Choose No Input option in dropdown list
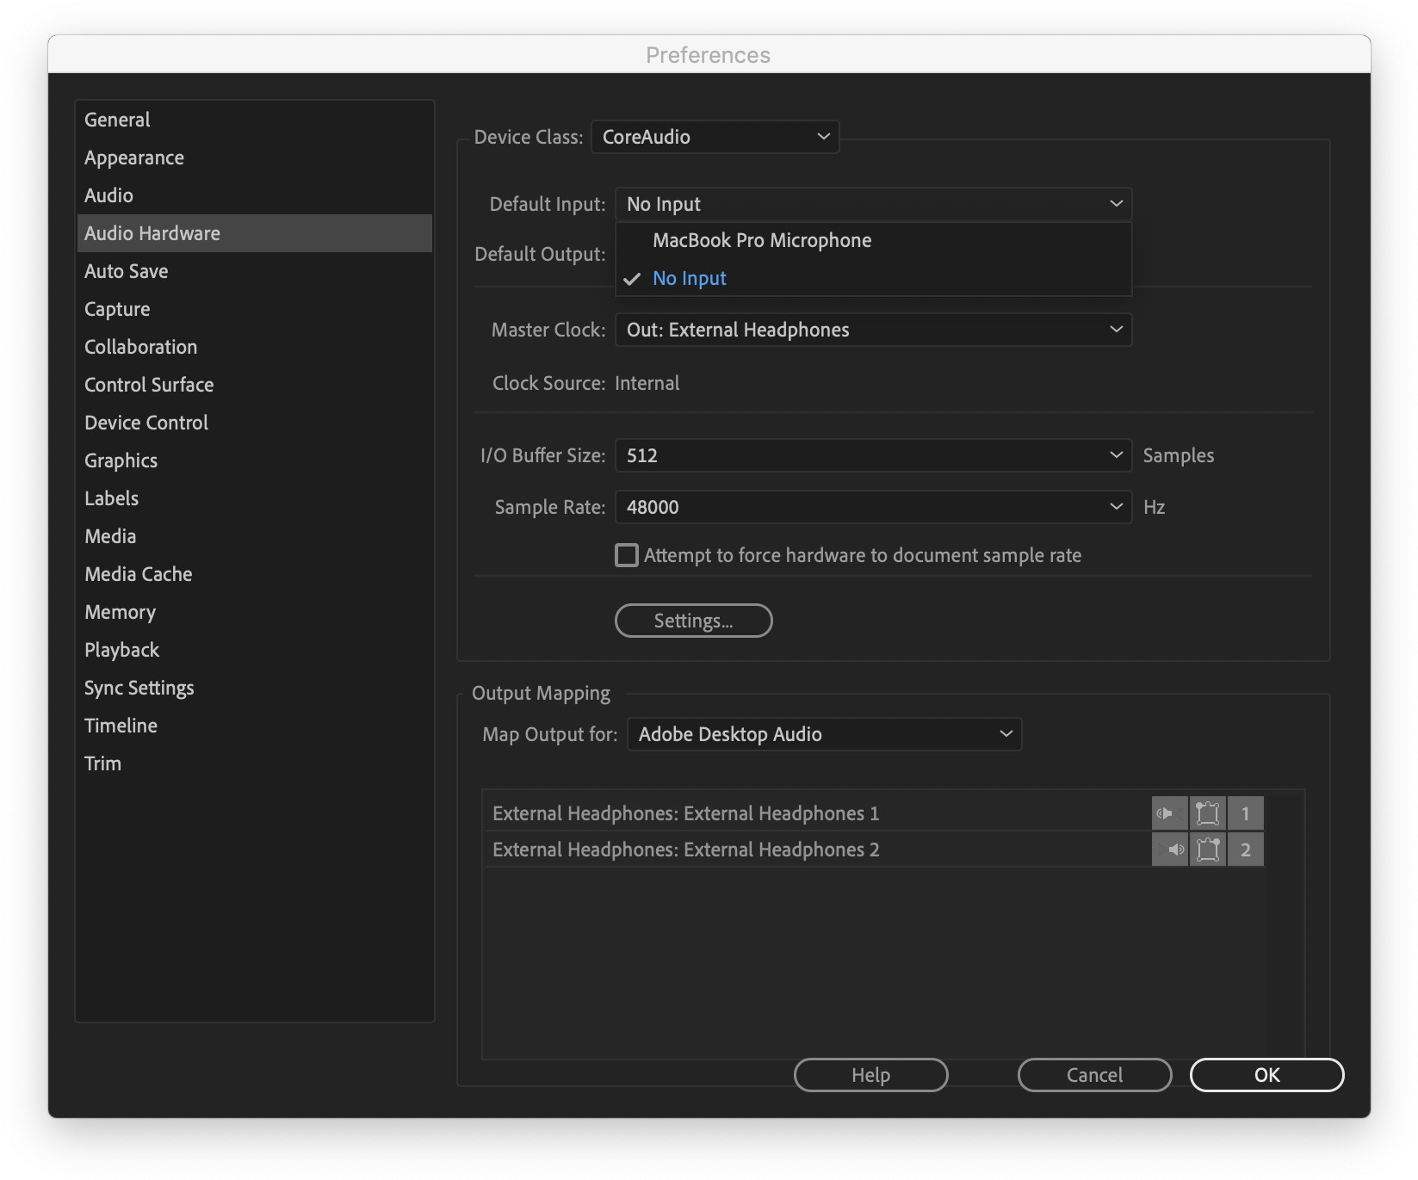Screen dimensions: 1418x1180 (873, 278)
